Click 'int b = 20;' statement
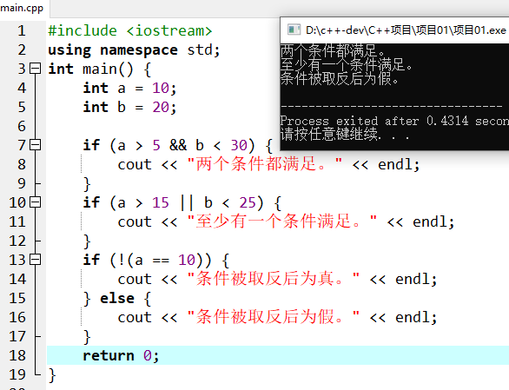 [x=129, y=107]
